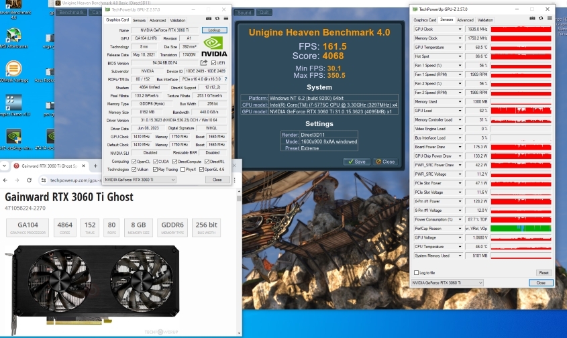Toggle the UEFI checkbox
Image resolution: width=567 pixels, height=338 pixels.
213,63
